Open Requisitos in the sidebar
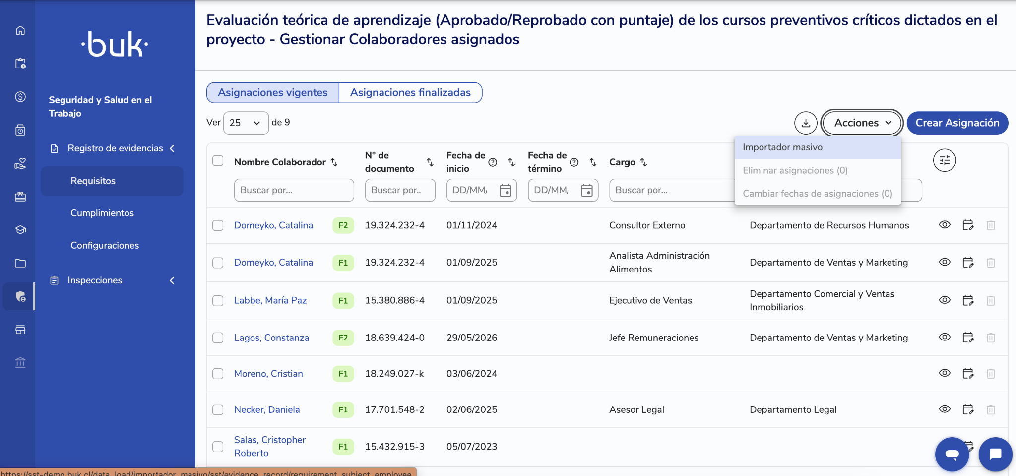Screen dimensions: 1016x476 click(x=112, y=181)
